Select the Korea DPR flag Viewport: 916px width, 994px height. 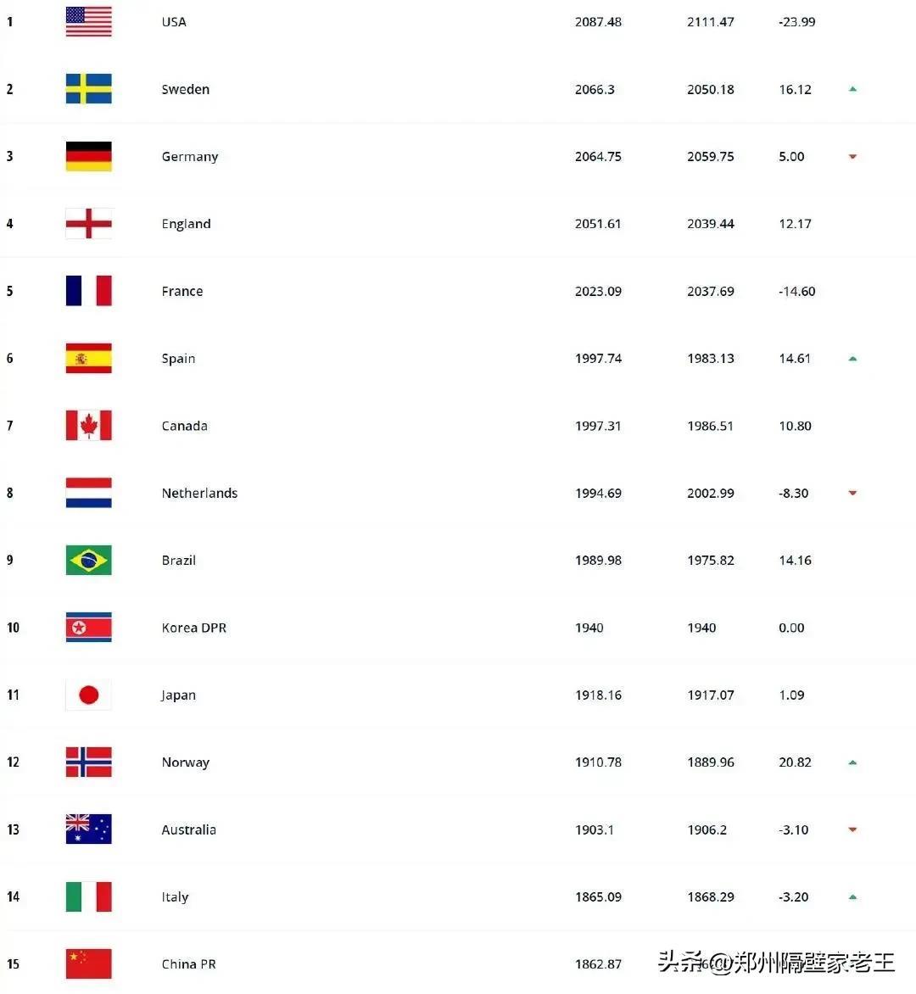(88, 628)
